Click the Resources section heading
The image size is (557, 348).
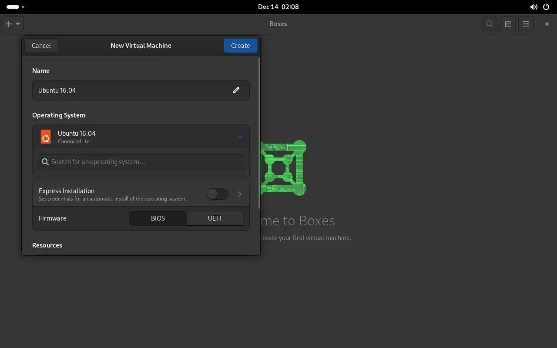[x=47, y=245]
